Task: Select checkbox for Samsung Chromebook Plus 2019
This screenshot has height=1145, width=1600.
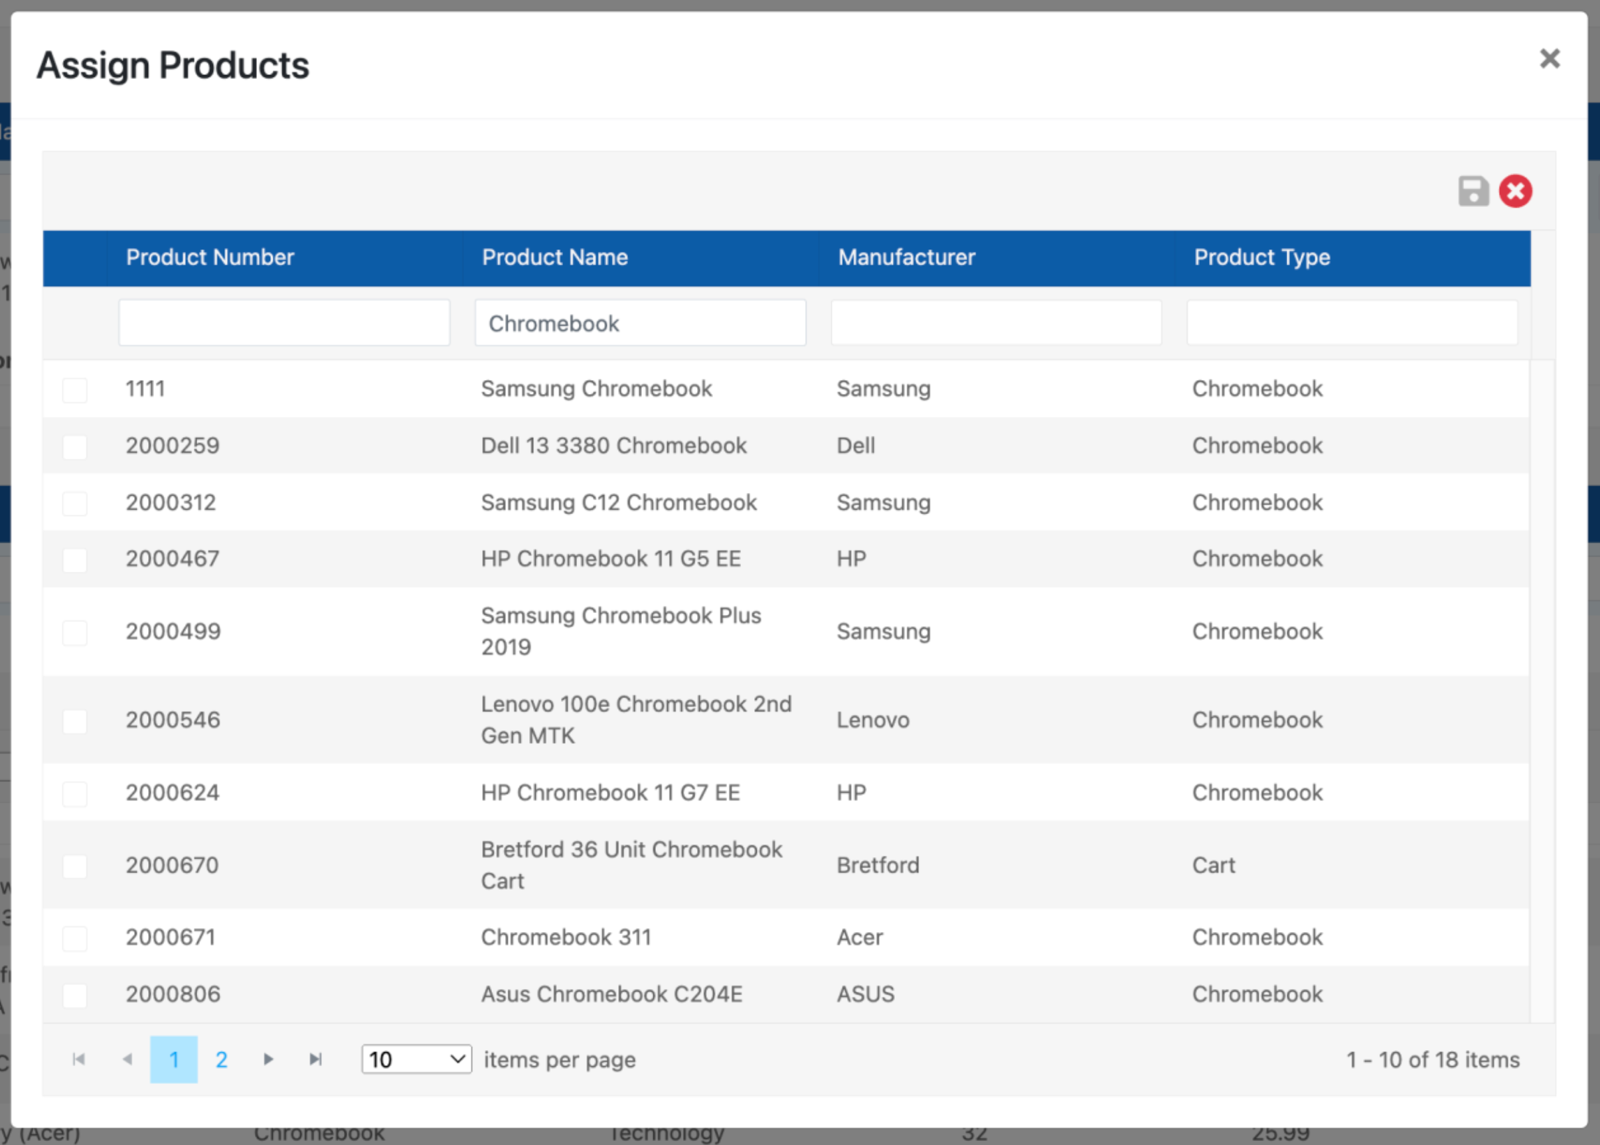Action: click(x=75, y=632)
